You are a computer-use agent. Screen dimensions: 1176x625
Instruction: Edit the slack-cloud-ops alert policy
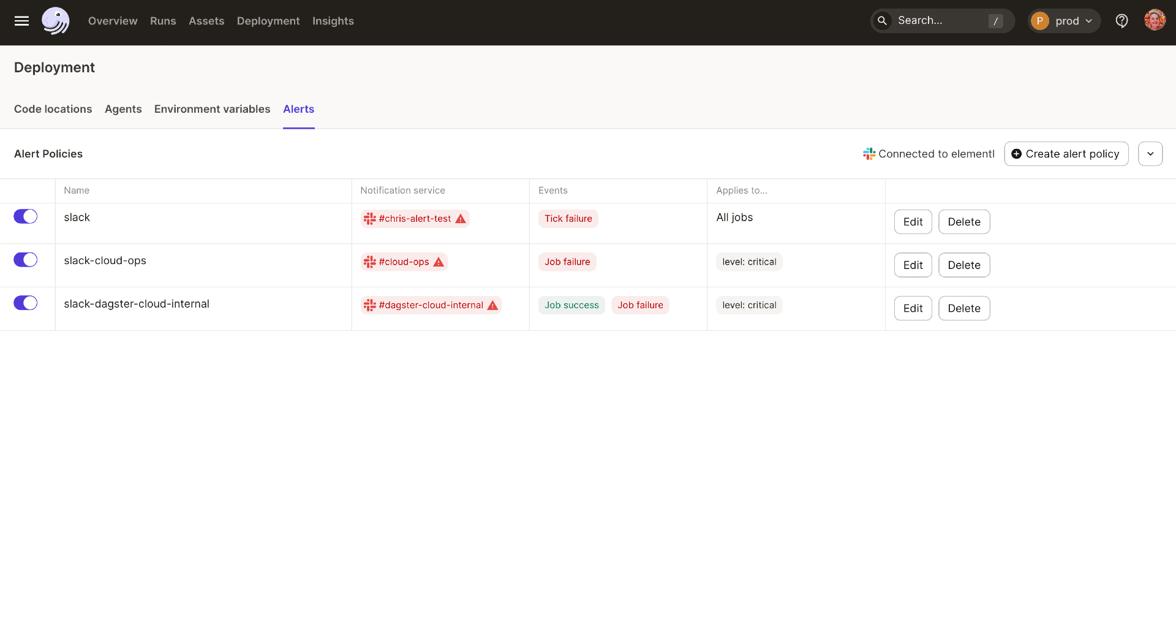click(x=912, y=265)
